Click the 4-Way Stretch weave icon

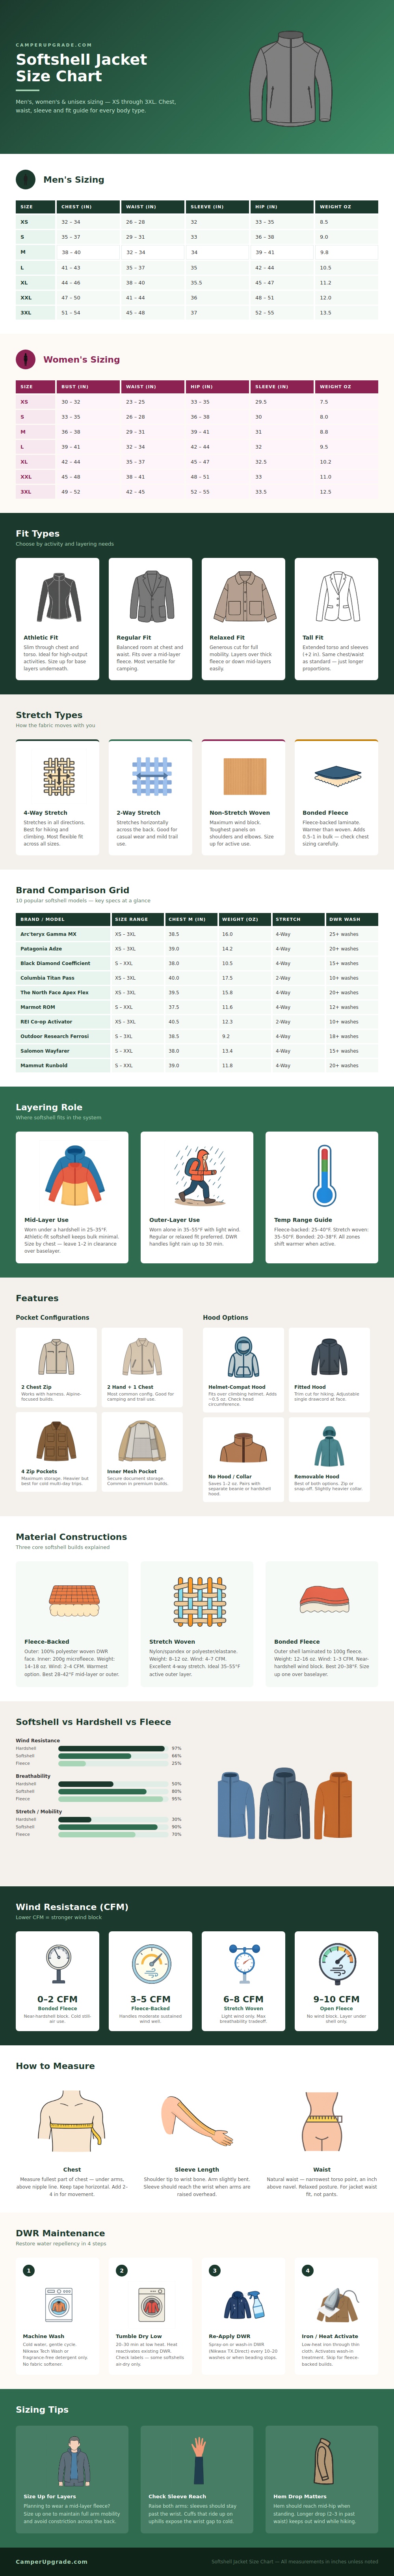click(58, 776)
